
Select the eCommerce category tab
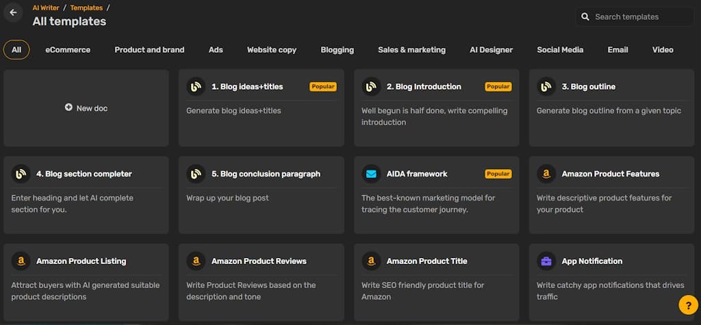(68, 50)
